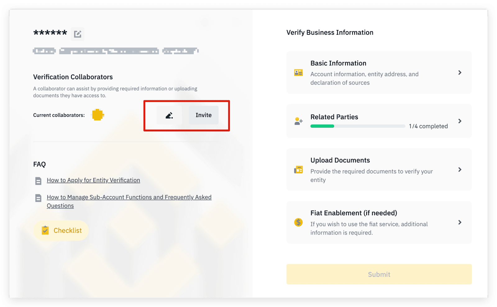Click the edit icon next to masked entity name
This screenshot has width=497, height=307.
coord(78,34)
